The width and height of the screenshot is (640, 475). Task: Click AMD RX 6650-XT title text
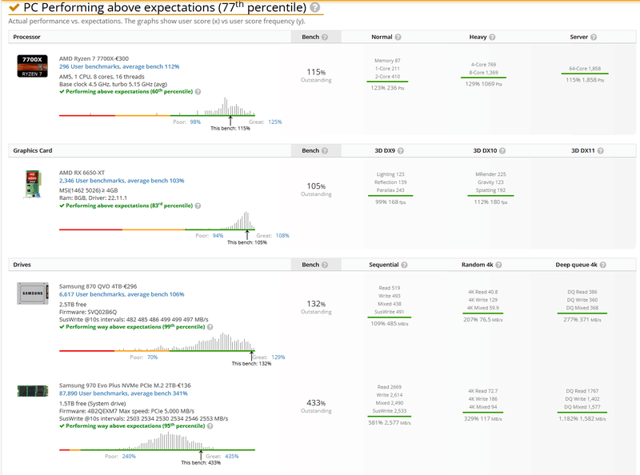click(82, 173)
